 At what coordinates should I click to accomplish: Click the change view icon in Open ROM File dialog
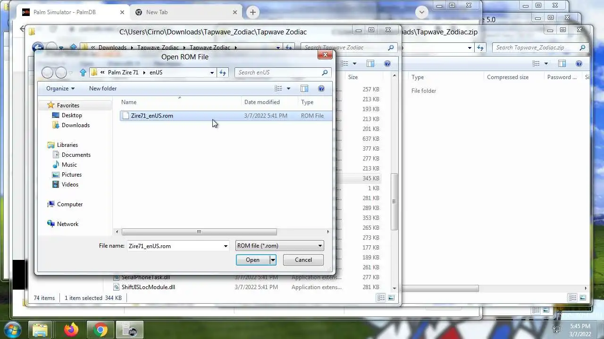(x=278, y=89)
